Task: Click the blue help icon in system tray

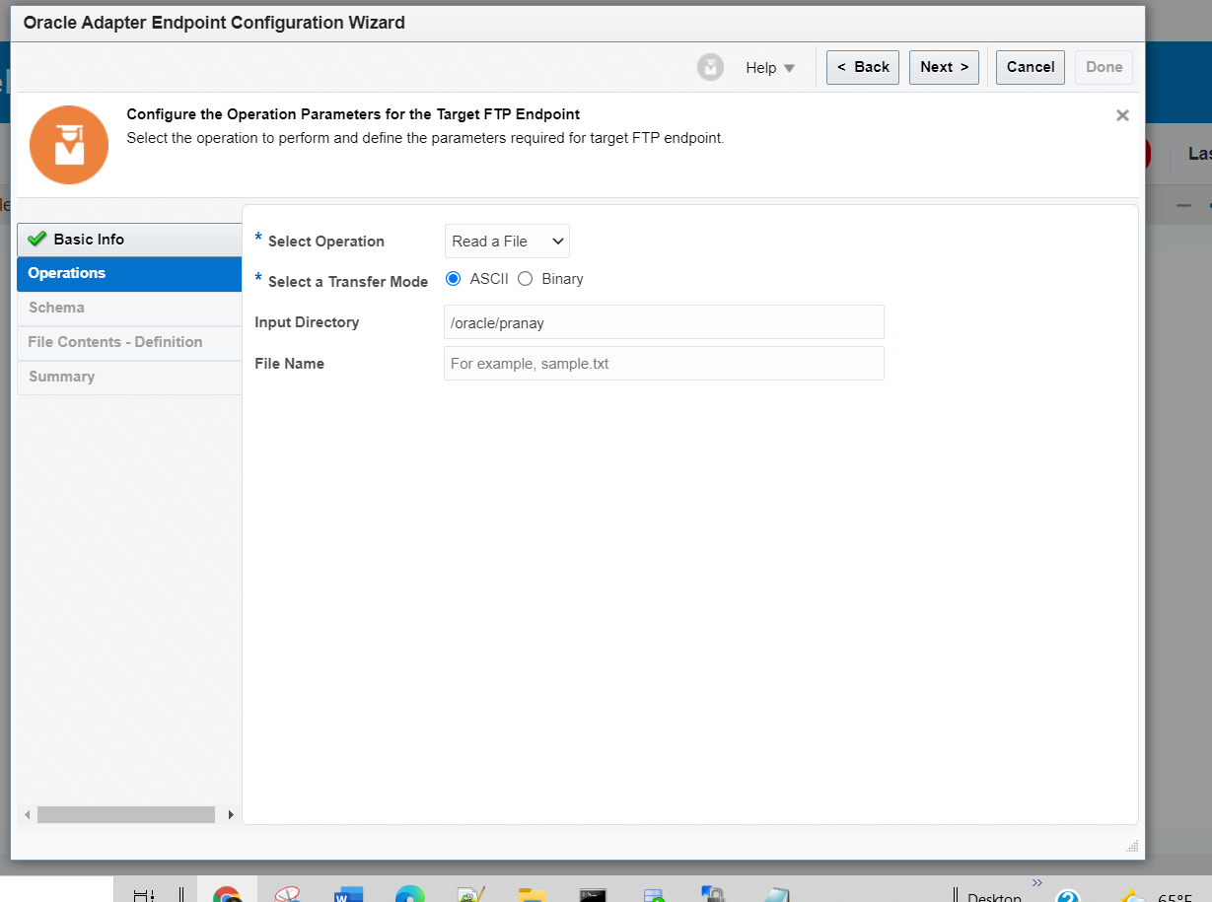Action: click(x=1068, y=896)
